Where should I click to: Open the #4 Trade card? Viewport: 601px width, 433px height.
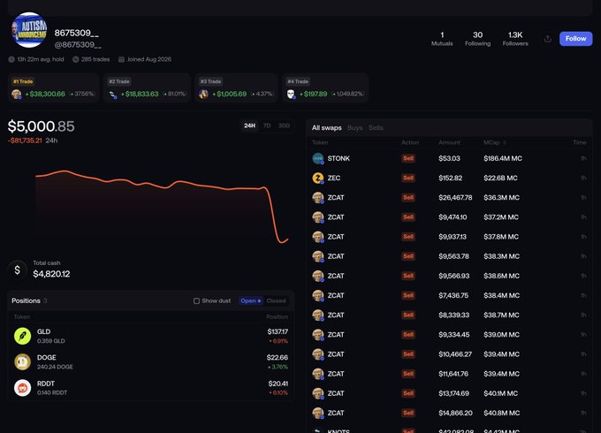pyautogui.click(x=325, y=88)
